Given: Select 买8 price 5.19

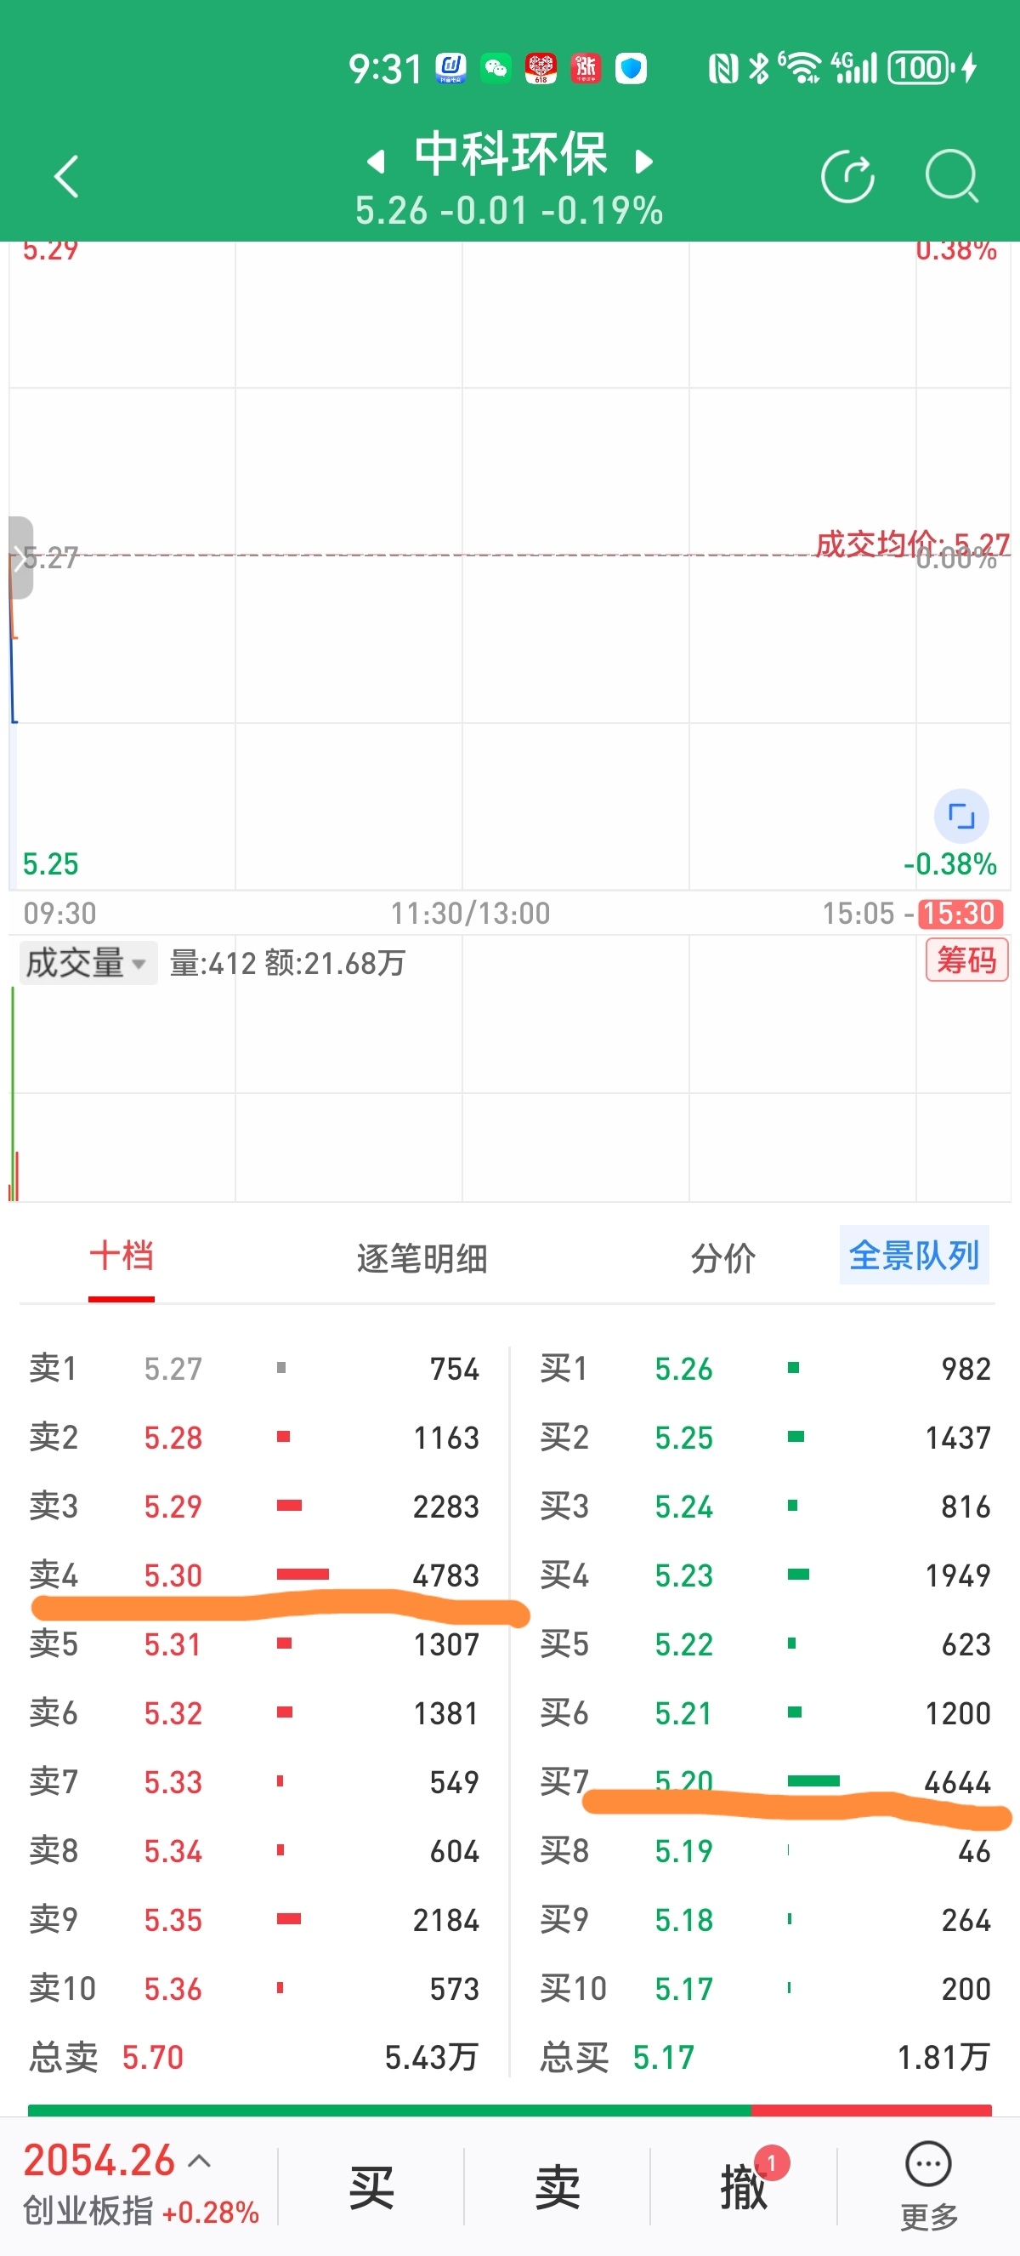Looking at the screenshot, I should coord(684,1850).
